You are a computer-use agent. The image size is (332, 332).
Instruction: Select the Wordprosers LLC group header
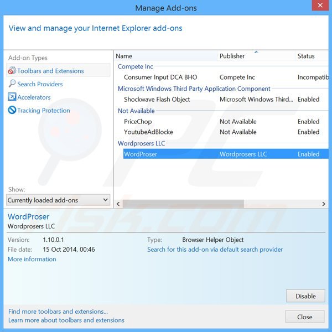[141, 143]
